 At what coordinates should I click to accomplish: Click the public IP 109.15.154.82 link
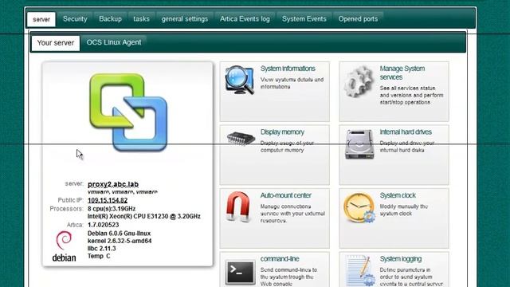pos(108,200)
